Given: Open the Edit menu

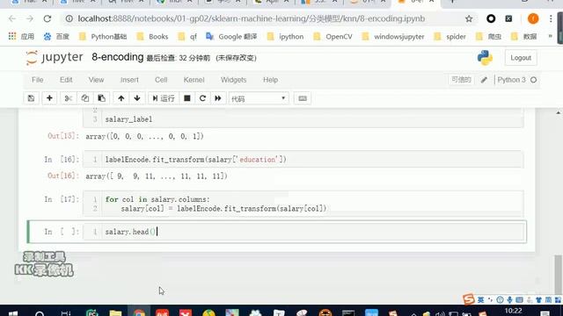Looking at the screenshot, I should click(x=66, y=80).
